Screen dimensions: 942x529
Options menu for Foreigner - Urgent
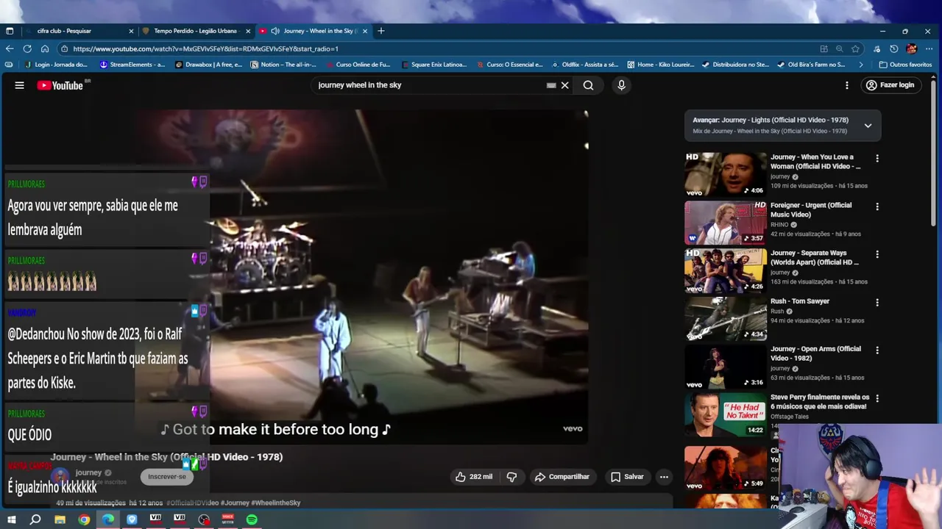[x=877, y=206]
